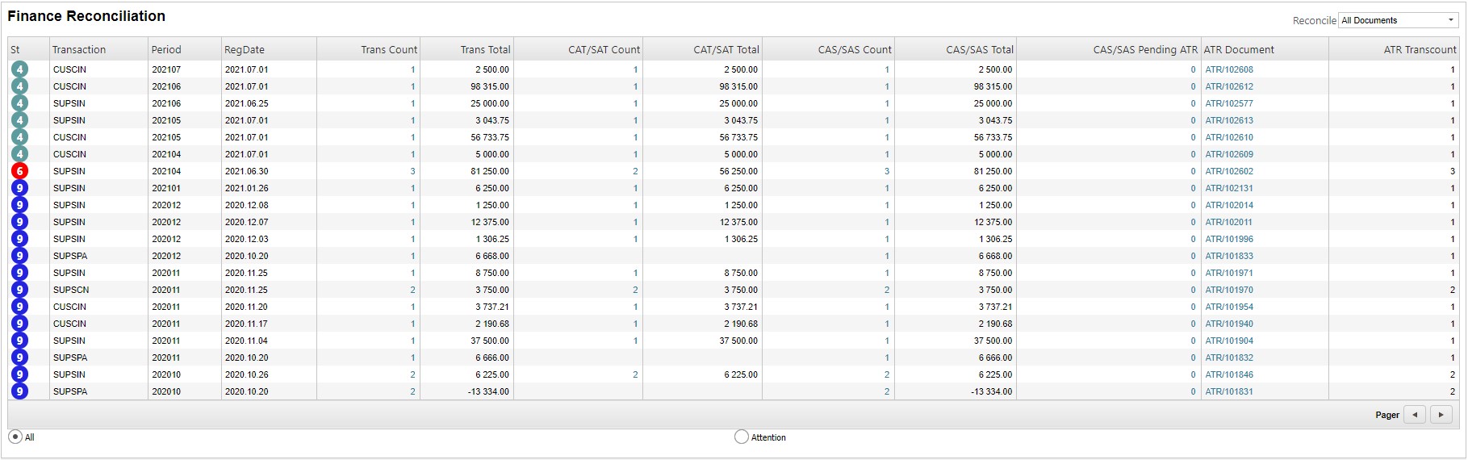Click status 9 icon for ATR/102131 row
Image resolution: width=1468 pixels, height=460 pixels.
click(19, 188)
